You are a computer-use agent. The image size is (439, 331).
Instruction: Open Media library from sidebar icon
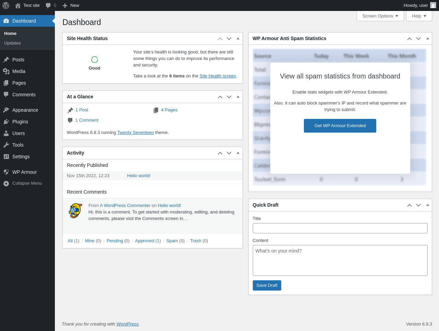click(x=6, y=71)
